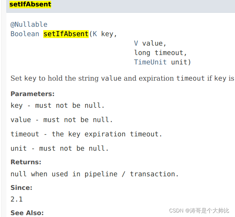Screen dimensions: 235x217
Task: Click 'timeout - the key expiration timeout.' line
Action: point(86,134)
